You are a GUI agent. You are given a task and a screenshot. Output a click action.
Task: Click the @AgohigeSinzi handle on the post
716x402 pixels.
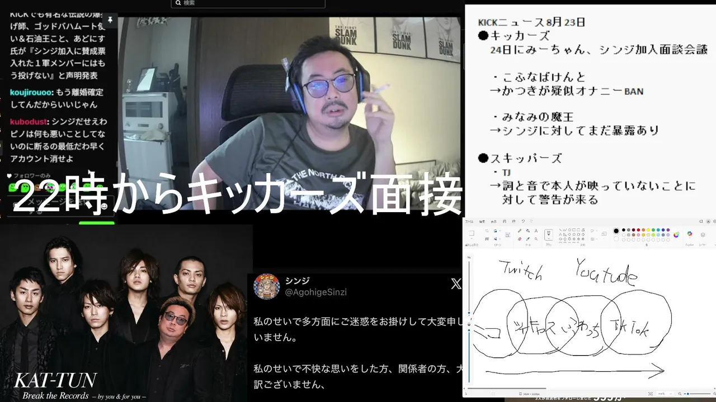click(316, 292)
